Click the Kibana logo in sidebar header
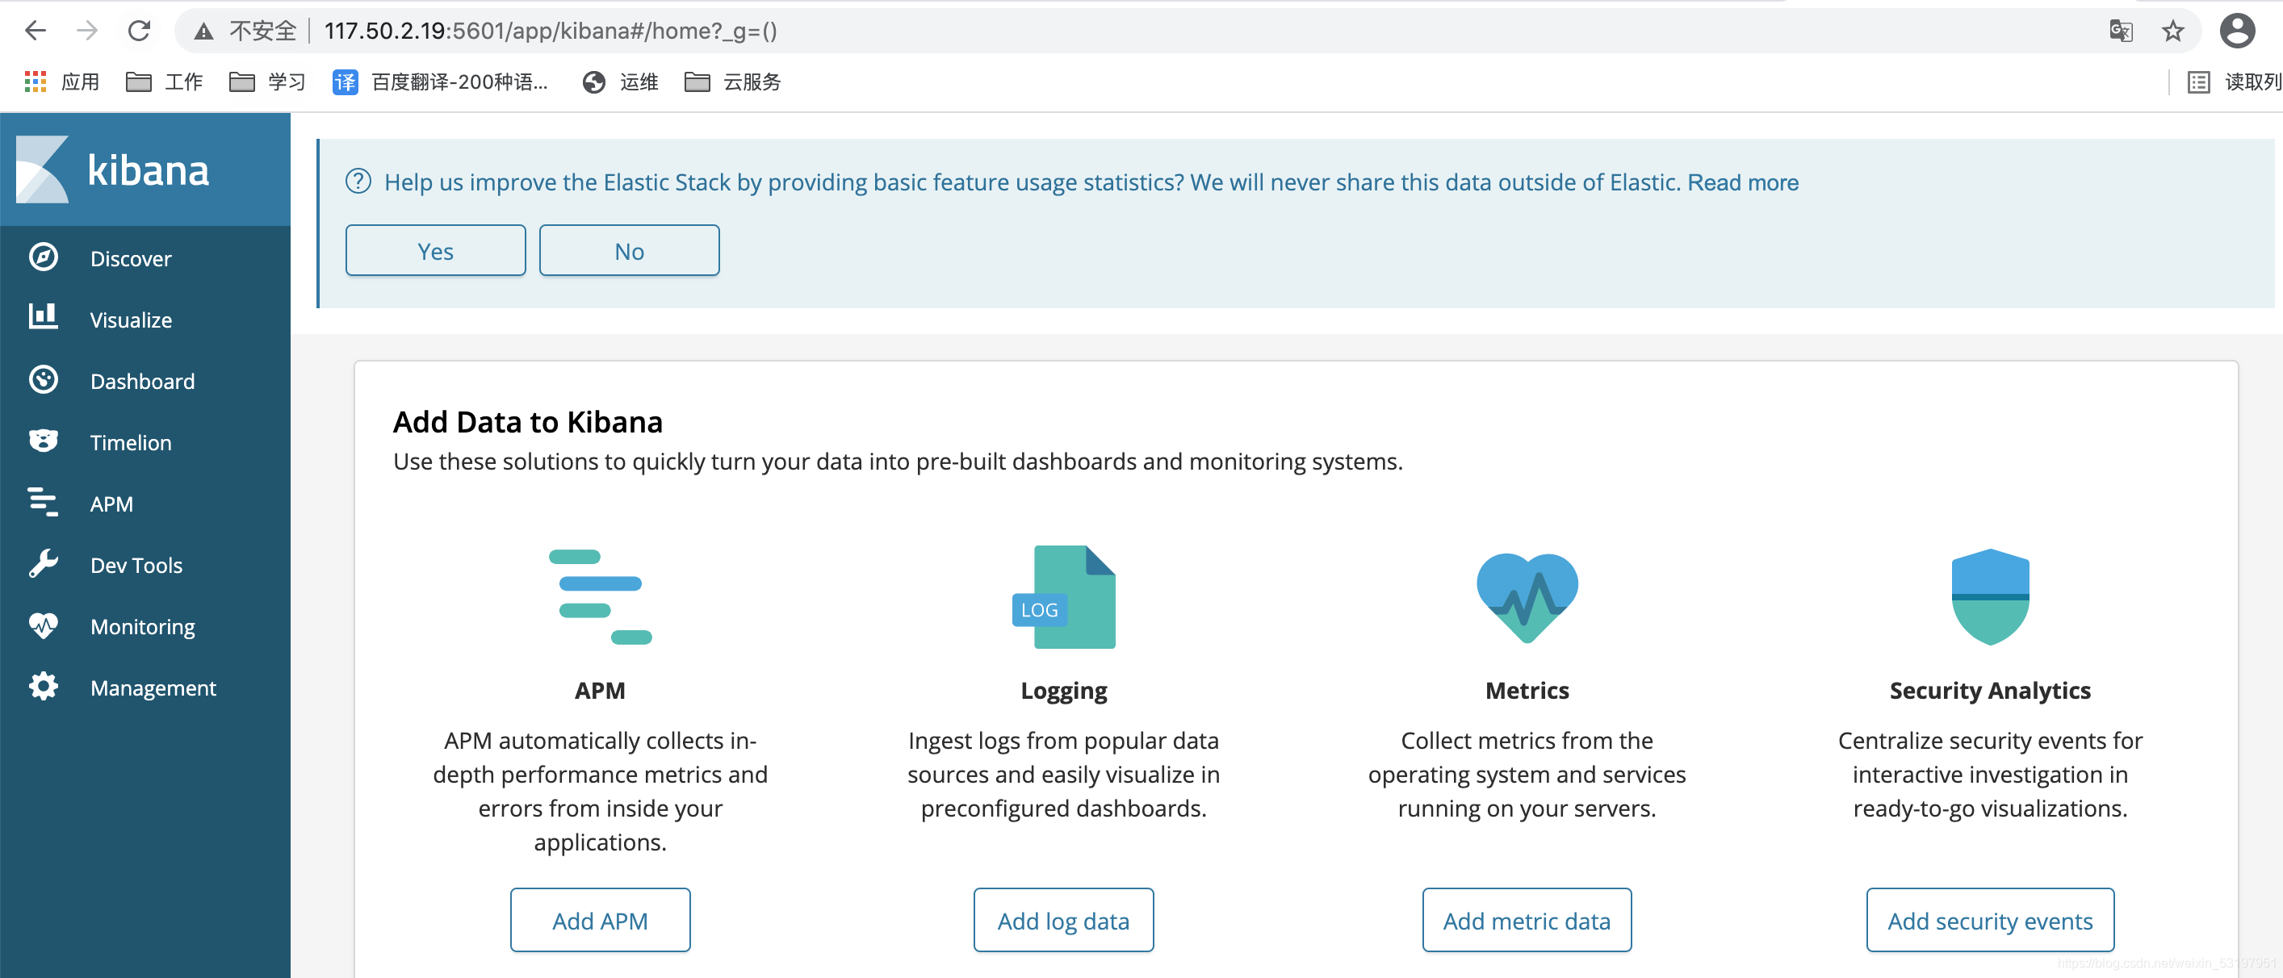Screen dimensions: 2283x978 pos(43,169)
